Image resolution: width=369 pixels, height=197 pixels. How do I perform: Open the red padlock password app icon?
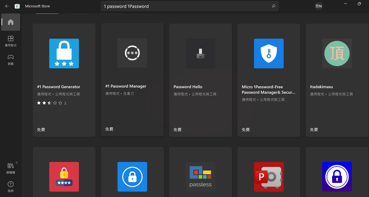tap(64, 177)
